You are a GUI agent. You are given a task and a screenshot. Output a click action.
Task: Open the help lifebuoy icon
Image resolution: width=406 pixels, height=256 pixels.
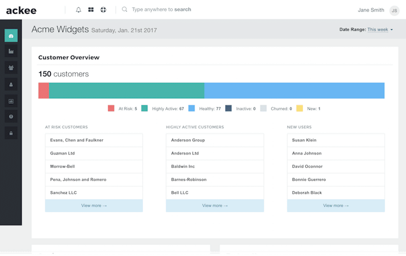pyautogui.click(x=103, y=10)
